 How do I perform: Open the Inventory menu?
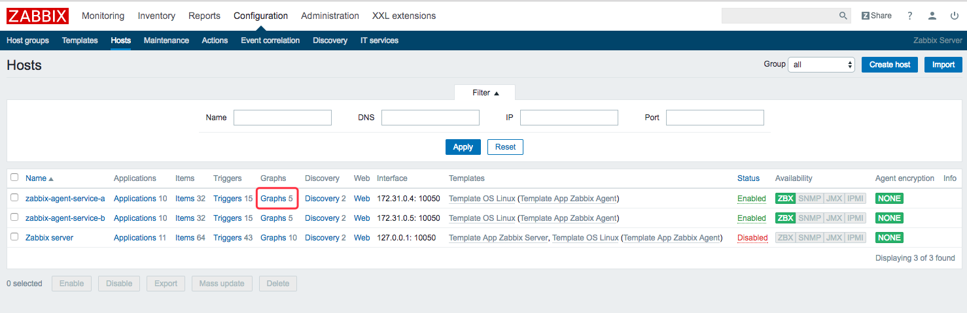[x=156, y=16]
